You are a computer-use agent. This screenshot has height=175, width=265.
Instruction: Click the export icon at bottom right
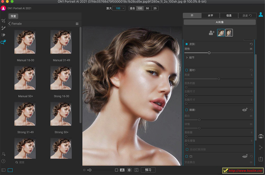[x=260, y=159]
